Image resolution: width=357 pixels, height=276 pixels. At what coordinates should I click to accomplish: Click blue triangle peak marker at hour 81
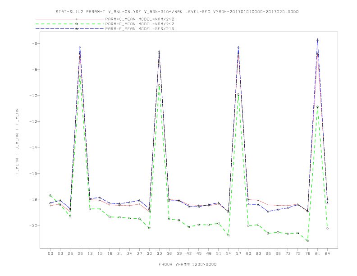point(318,40)
